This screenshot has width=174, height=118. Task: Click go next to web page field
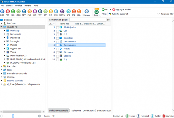pos(108,20)
